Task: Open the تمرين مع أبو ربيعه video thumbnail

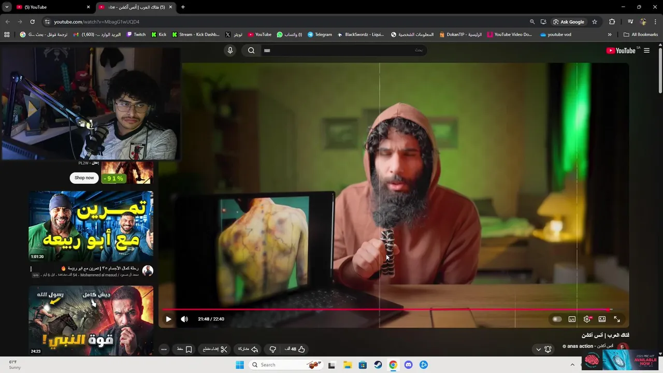Action: 91,226
